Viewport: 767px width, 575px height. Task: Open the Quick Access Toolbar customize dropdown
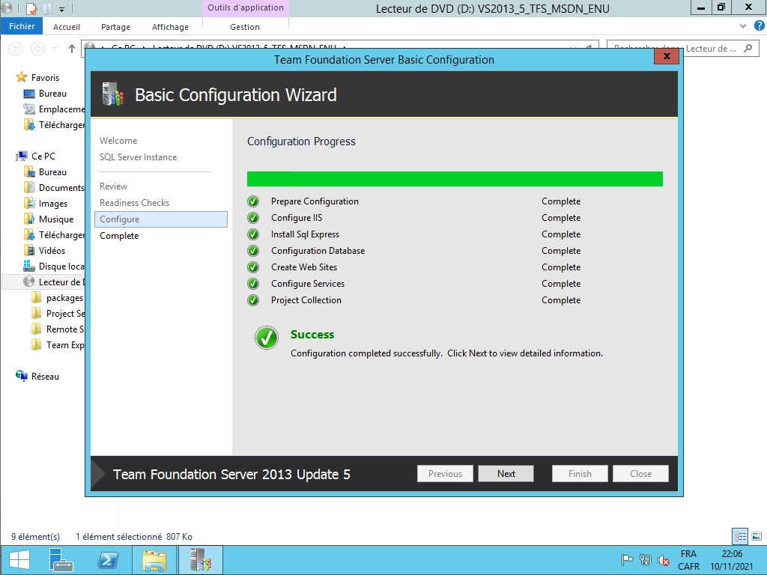(61, 9)
